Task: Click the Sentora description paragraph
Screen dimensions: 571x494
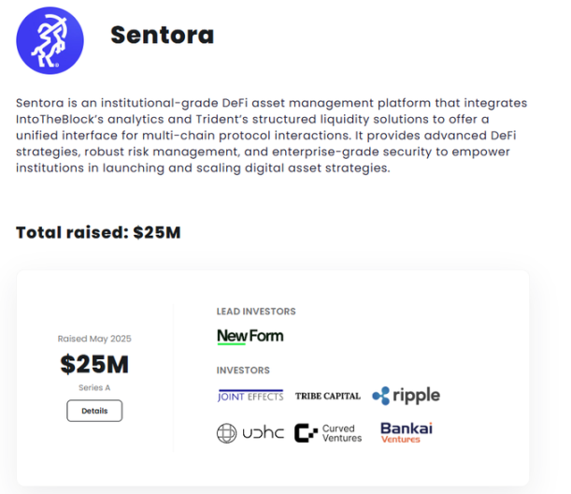Action: click(x=271, y=136)
